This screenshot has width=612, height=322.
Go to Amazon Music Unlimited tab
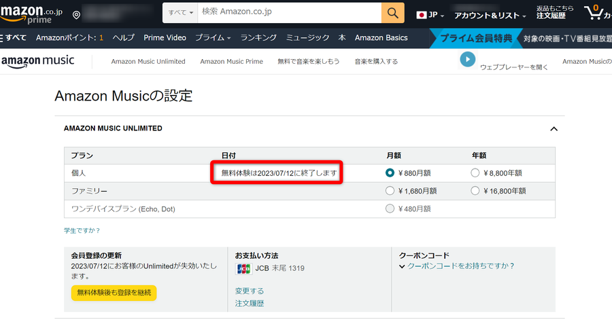tap(148, 62)
